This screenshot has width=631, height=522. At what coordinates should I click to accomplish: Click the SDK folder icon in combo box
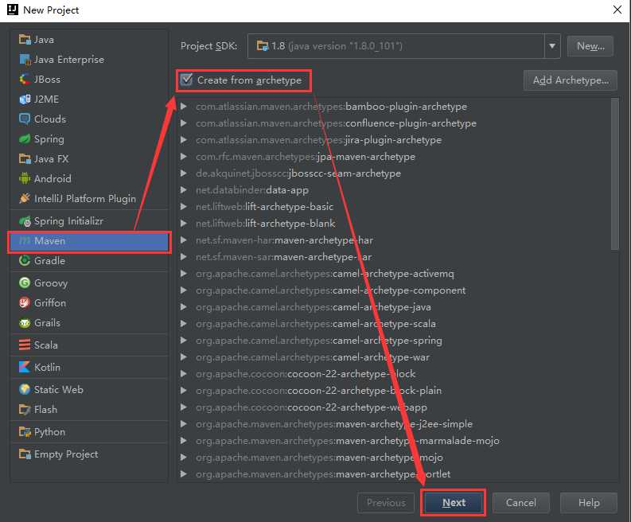tap(263, 46)
